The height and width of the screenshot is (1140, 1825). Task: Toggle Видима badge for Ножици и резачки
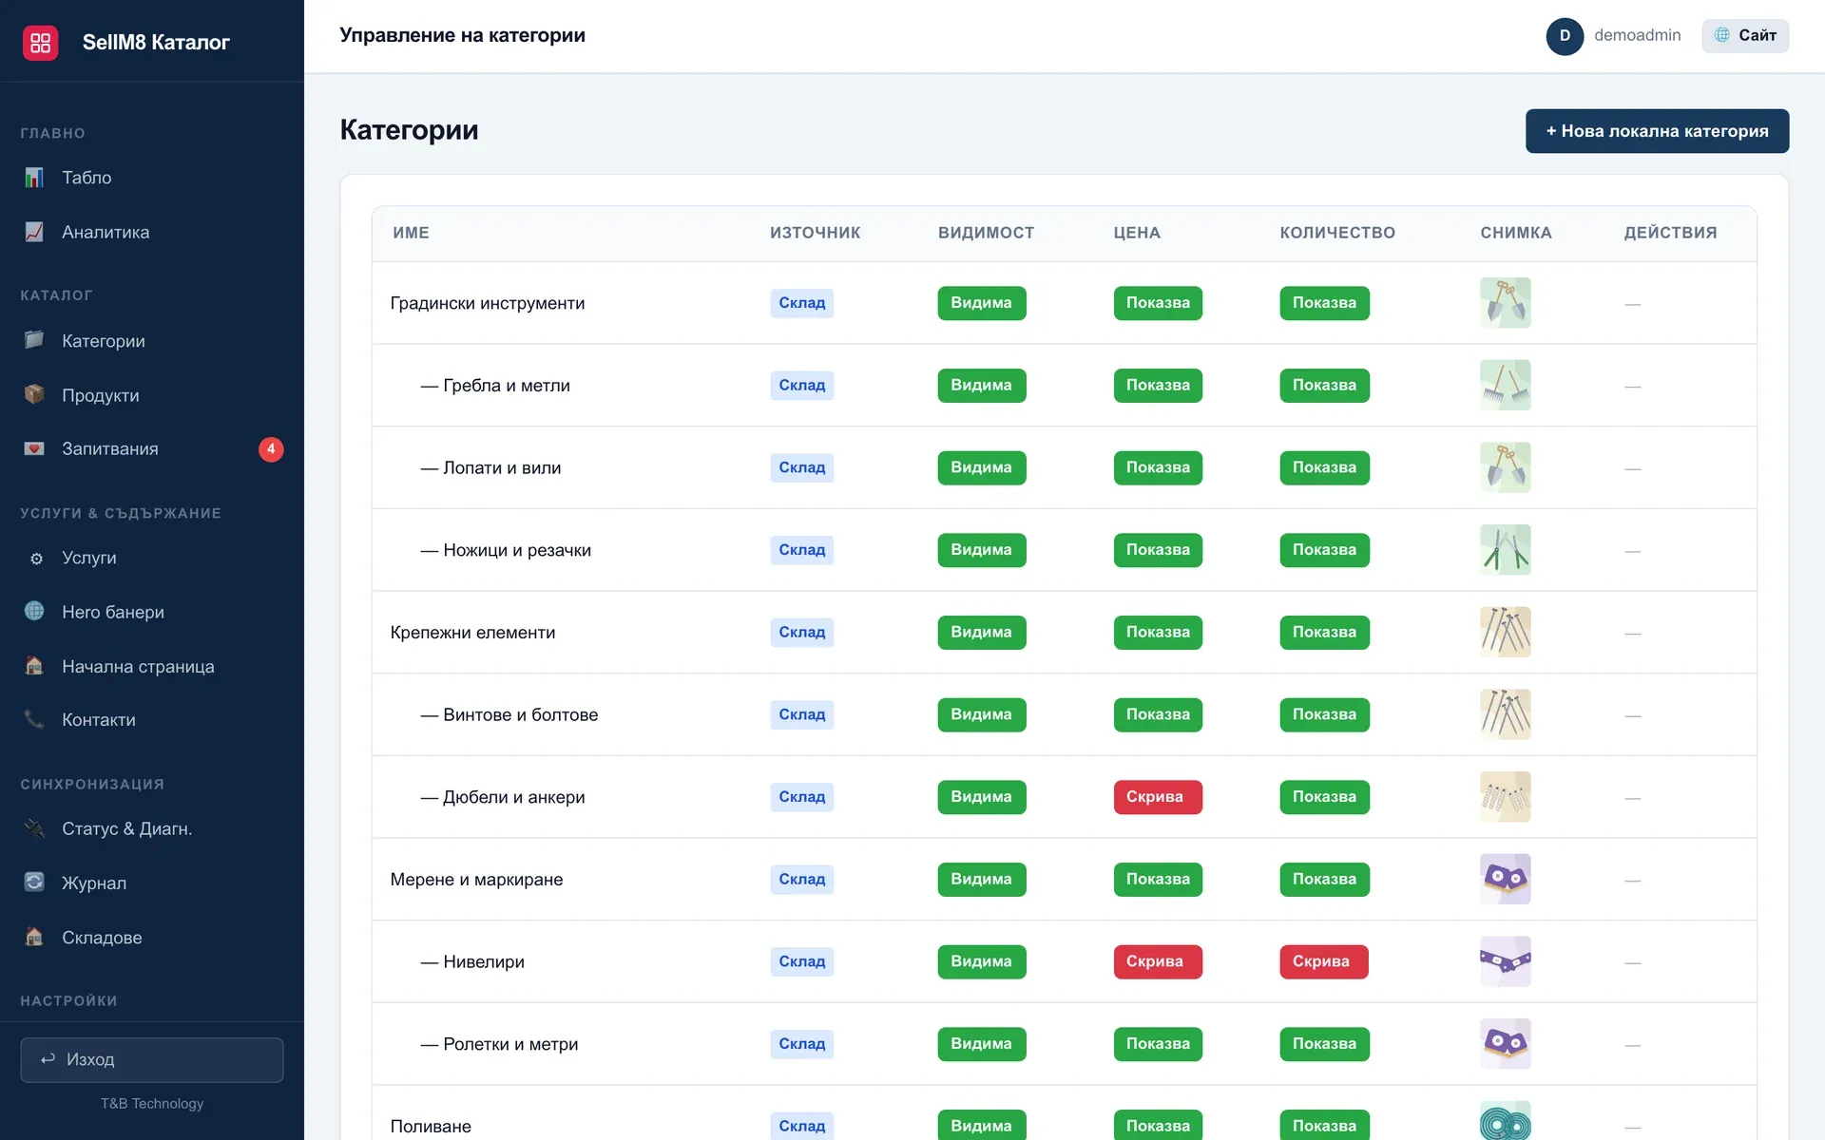click(981, 550)
